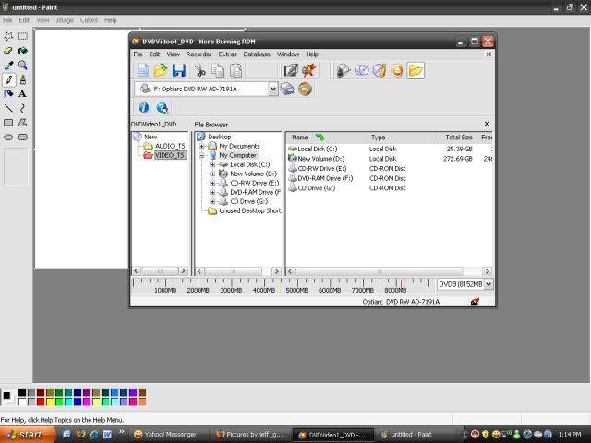Click the Help question mark icon in Nero
The width and height of the screenshot is (591, 443).
click(x=163, y=108)
